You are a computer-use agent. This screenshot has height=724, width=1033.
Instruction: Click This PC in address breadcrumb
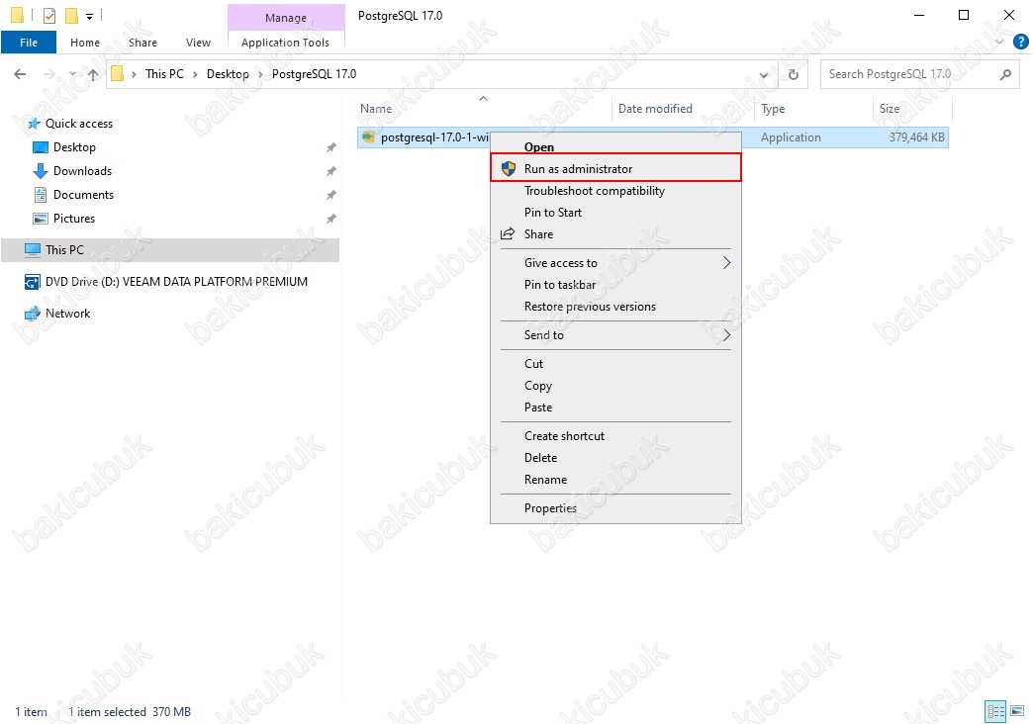pyautogui.click(x=164, y=74)
